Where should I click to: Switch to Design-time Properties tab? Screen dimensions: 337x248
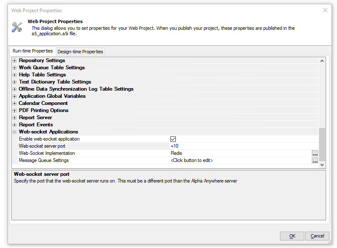pyautogui.click(x=81, y=52)
